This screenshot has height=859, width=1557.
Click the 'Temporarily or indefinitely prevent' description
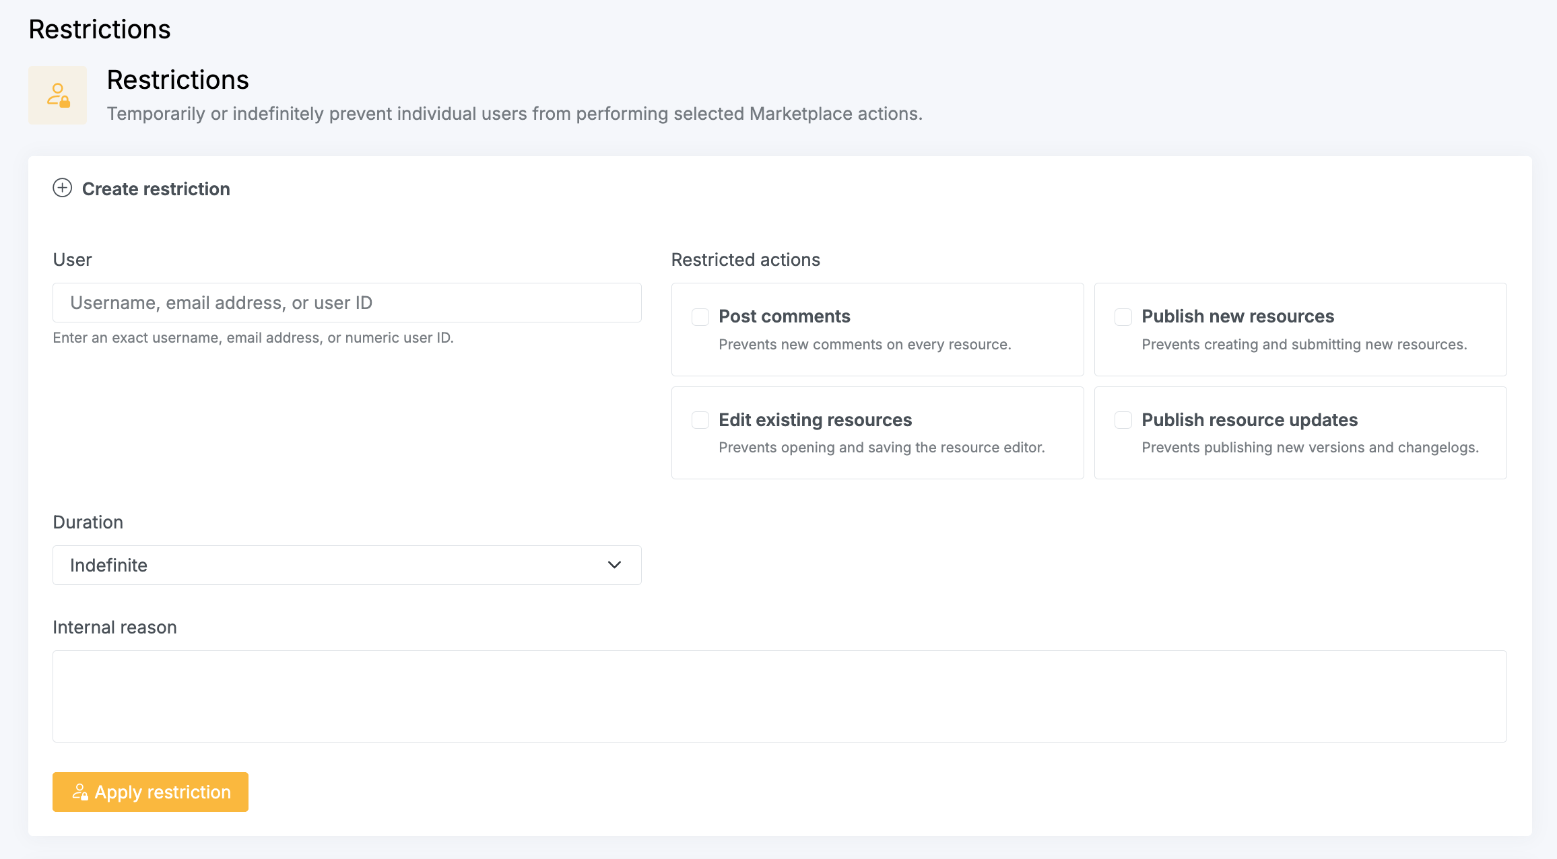(515, 114)
